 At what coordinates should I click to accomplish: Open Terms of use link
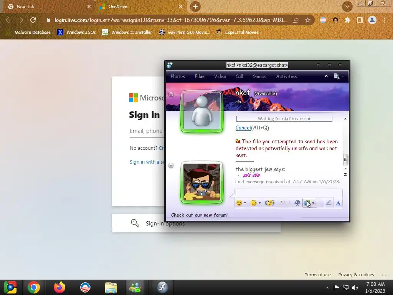317,275
